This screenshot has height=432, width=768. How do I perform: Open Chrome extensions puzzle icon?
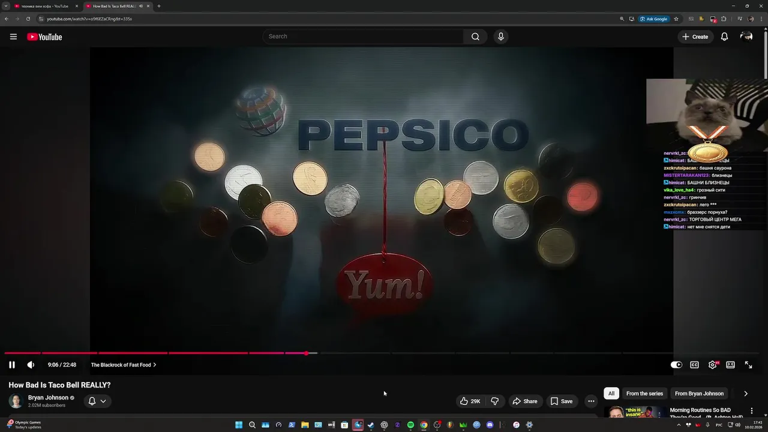pos(724,19)
